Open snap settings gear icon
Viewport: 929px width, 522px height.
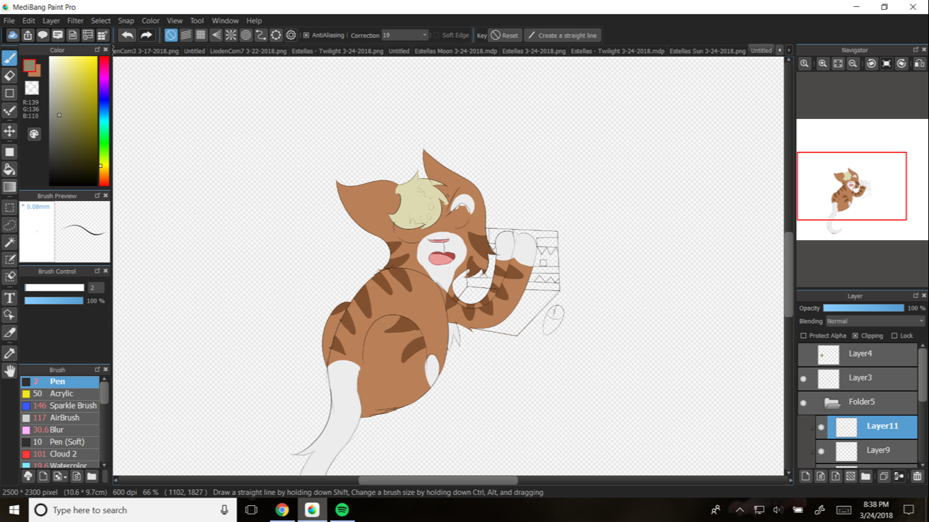(x=291, y=35)
